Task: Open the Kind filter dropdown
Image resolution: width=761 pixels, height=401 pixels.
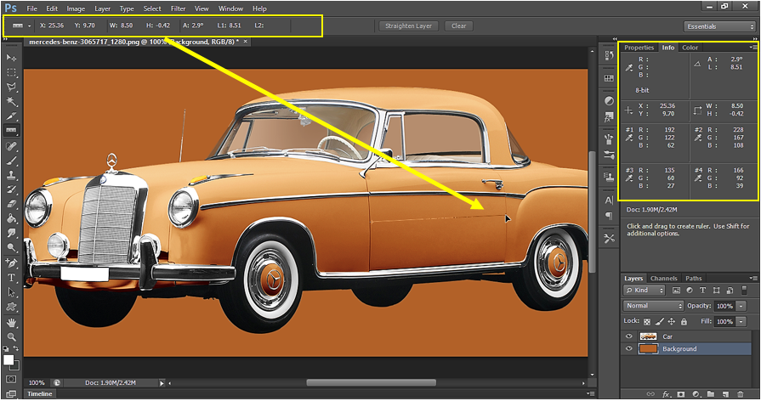Action: click(644, 291)
